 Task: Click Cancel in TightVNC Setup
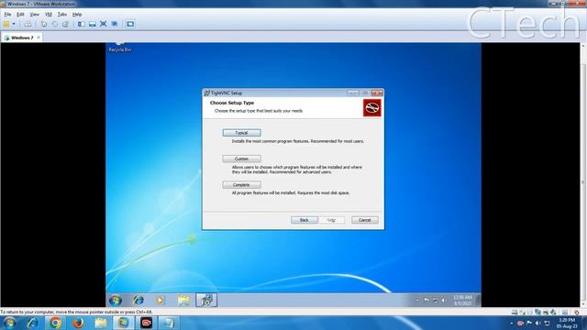365,220
